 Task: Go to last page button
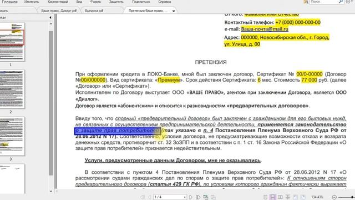tap(198, 197)
